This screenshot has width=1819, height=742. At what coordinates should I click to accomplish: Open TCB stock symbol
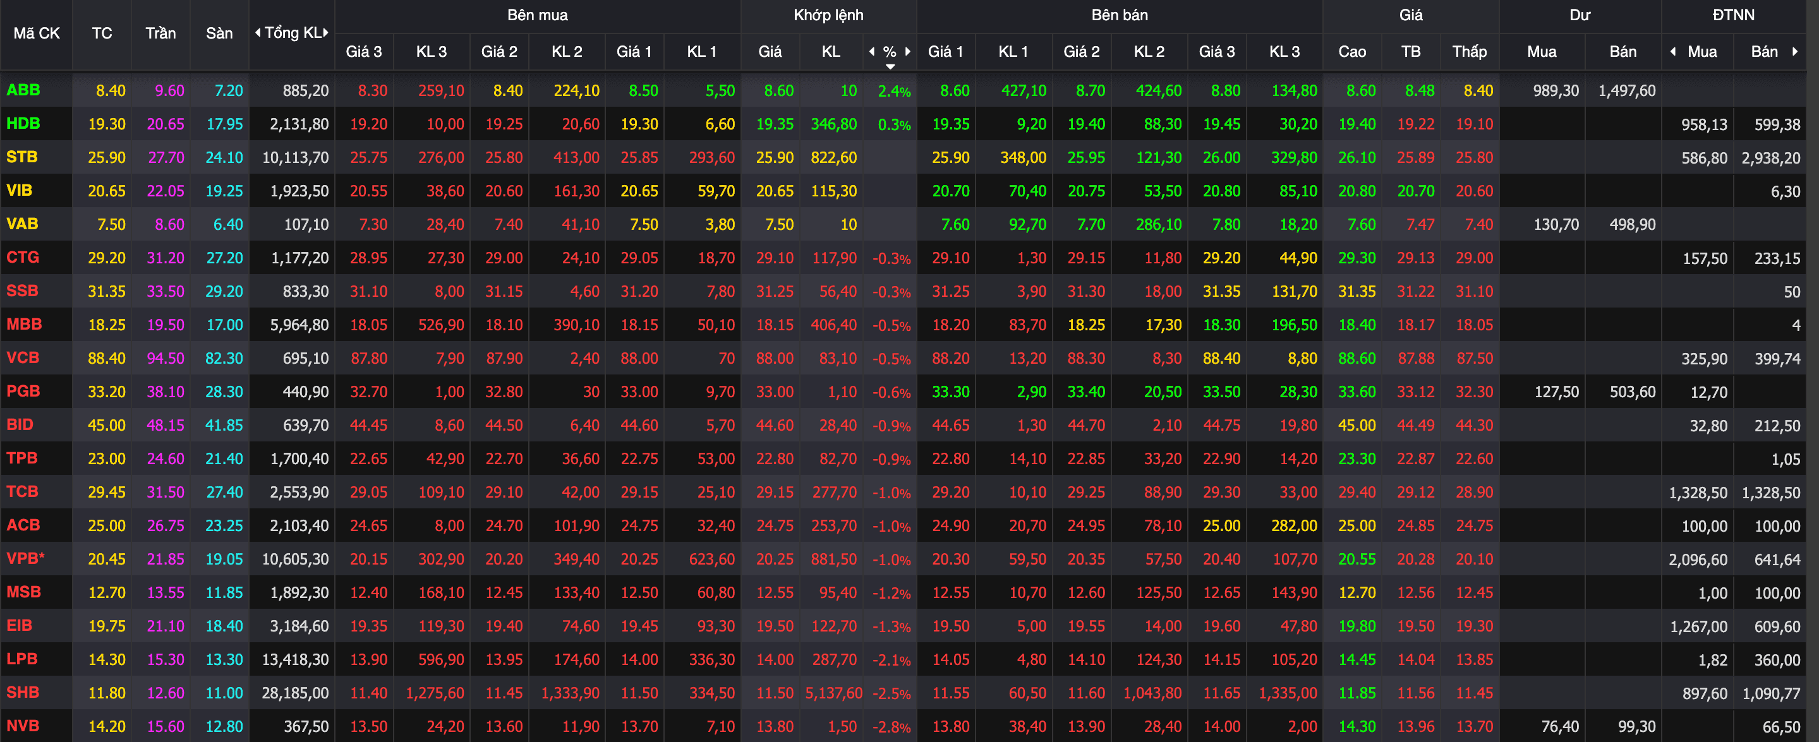[x=22, y=492]
